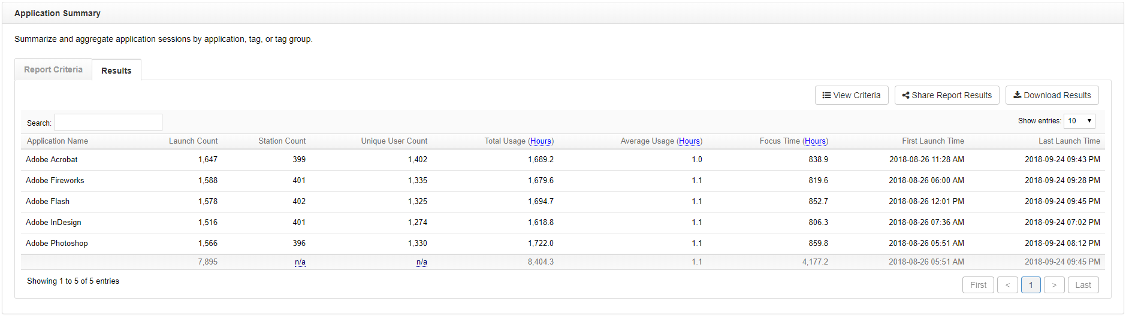Sort by Launch Count column header
Screen dimensions: 1126x316
click(193, 141)
